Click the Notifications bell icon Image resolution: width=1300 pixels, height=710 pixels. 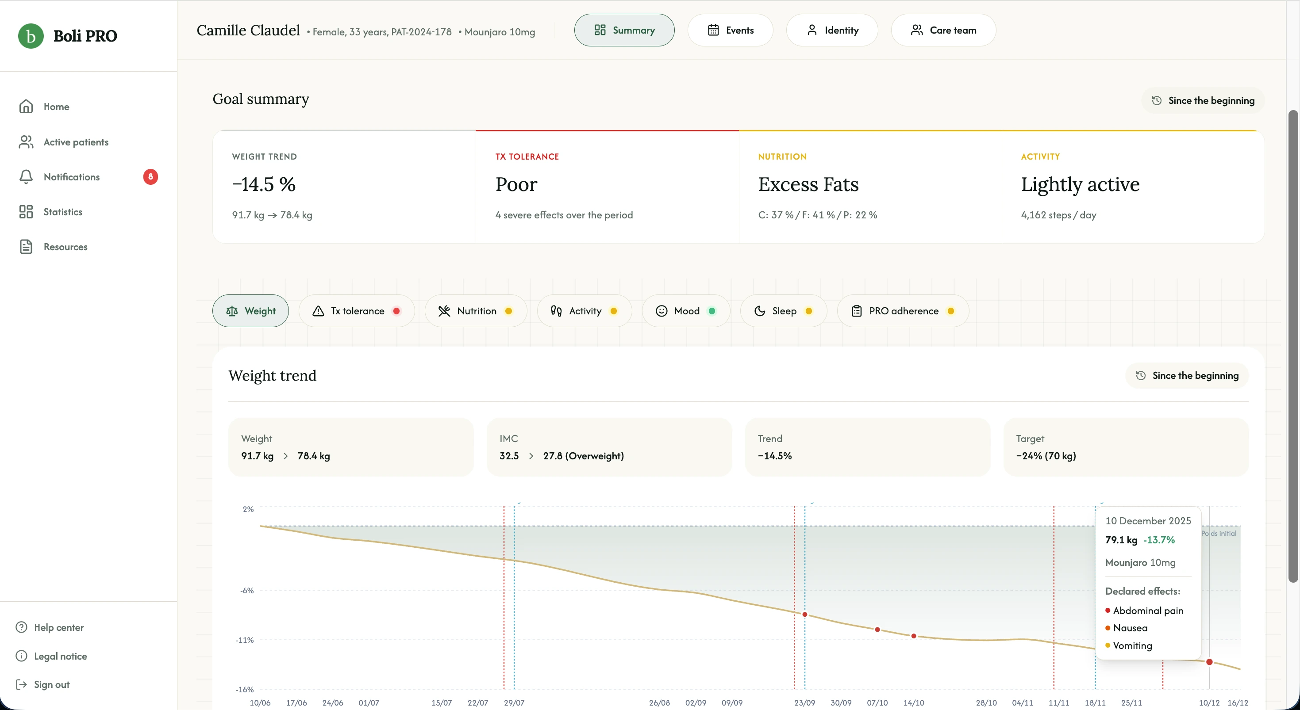click(26, 177)
